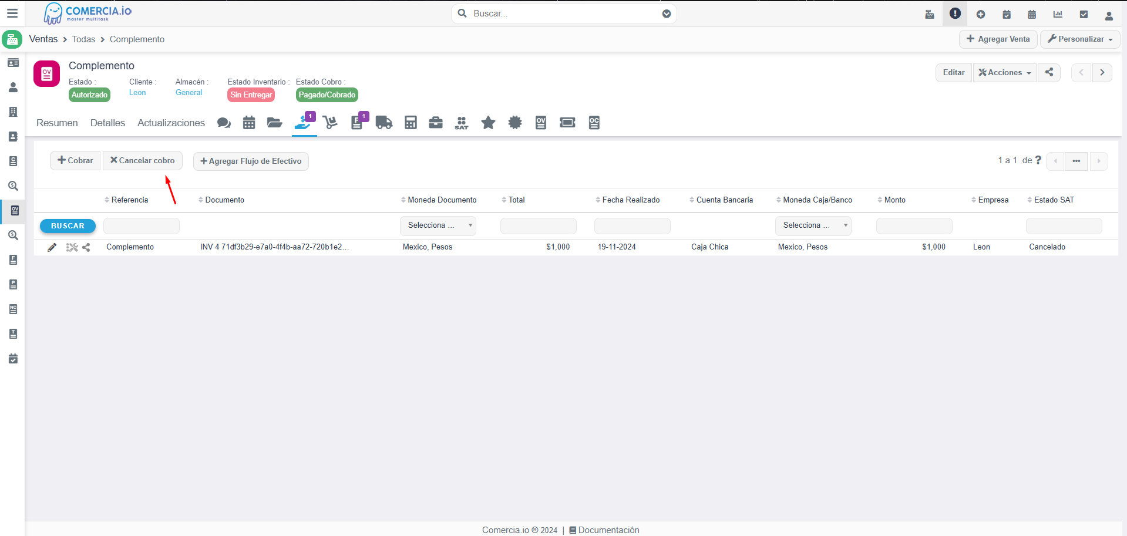The image size is (1127, 536).
Task: Open the sidebar ID card icon
Action: pos(13,63)
